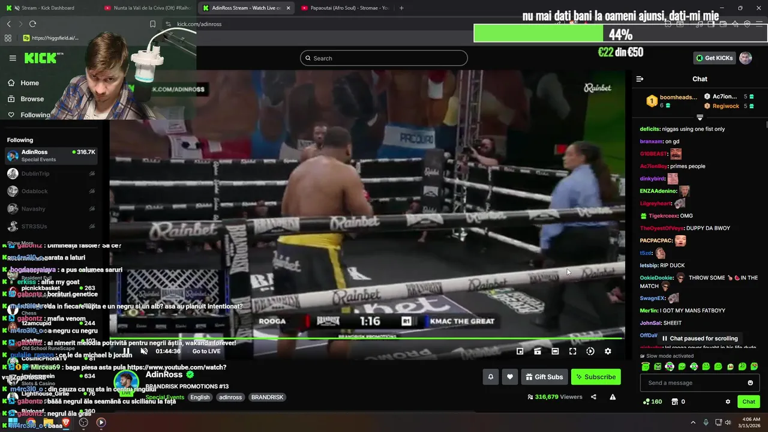Open the playback speed control icon

tap(590, 351)
